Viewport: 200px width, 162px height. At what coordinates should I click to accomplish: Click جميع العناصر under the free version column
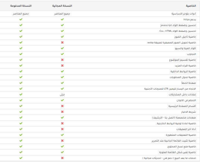(62, 14)
